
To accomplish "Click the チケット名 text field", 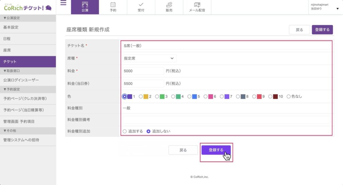I will pos(226,46).
